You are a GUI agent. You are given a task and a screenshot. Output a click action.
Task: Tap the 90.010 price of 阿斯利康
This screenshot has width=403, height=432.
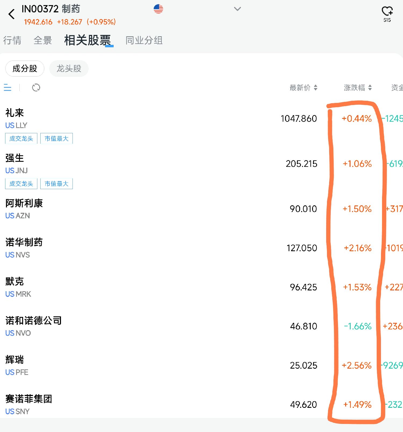tap(303, 209)
